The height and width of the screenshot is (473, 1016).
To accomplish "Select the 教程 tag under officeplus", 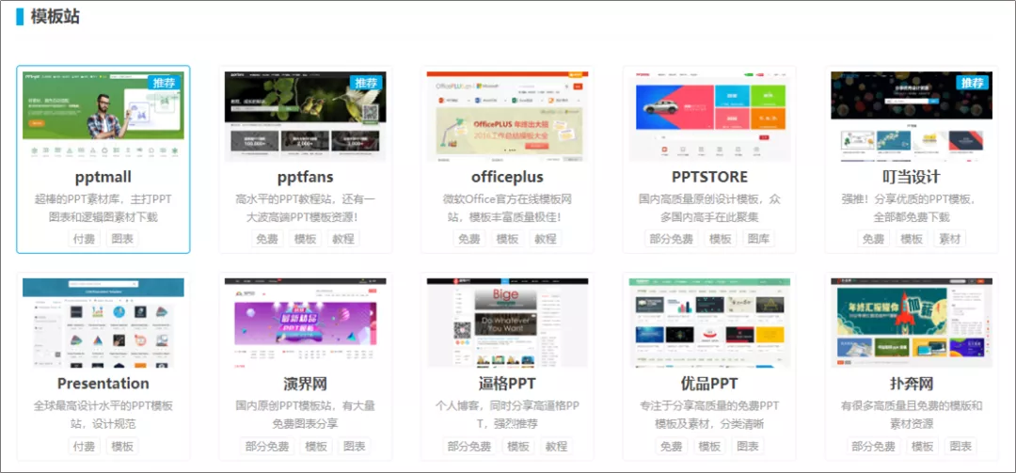I will (x=546, y=239).
